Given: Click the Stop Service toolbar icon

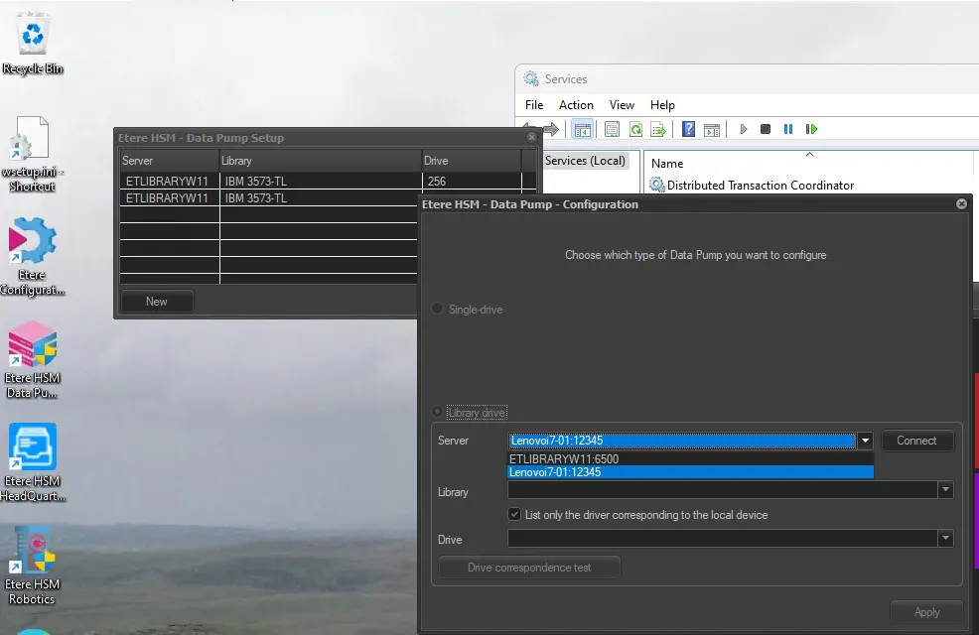Looking at the screenshot, I should (766, 129).
